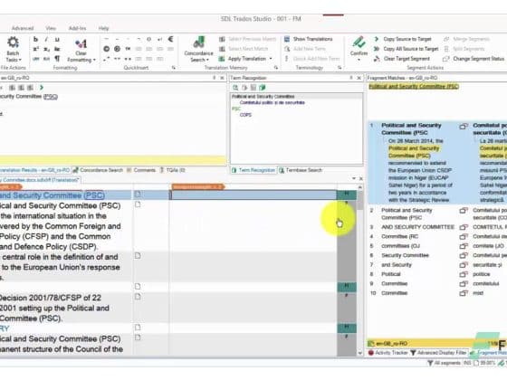Screen dimensions: 507x380
Task: Insert the trademark symbol from QuickInsert
Action: [128, 49]
